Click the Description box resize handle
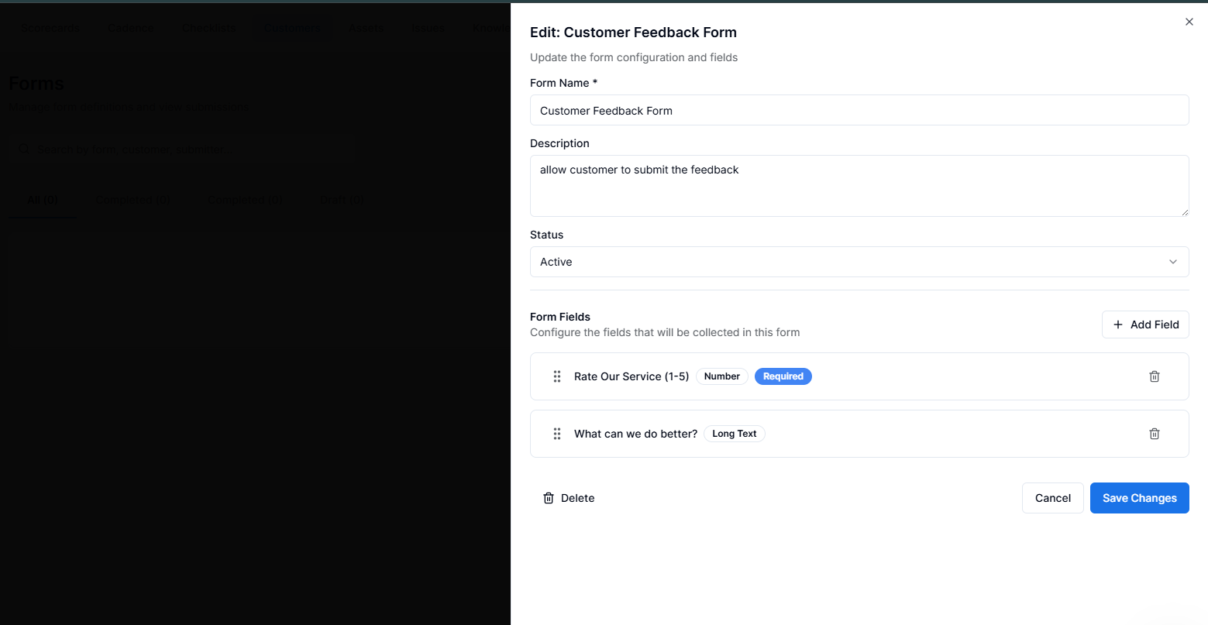Image resolution: width=1208 pixels, height=625 pixels. click(x=1184, y=211)
